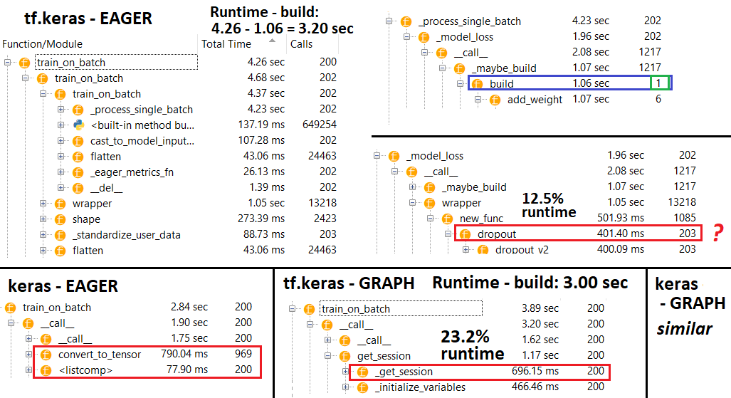Click function icon beside shape row
This screenshot has height=398, width=731.
[x=60, y=219]
